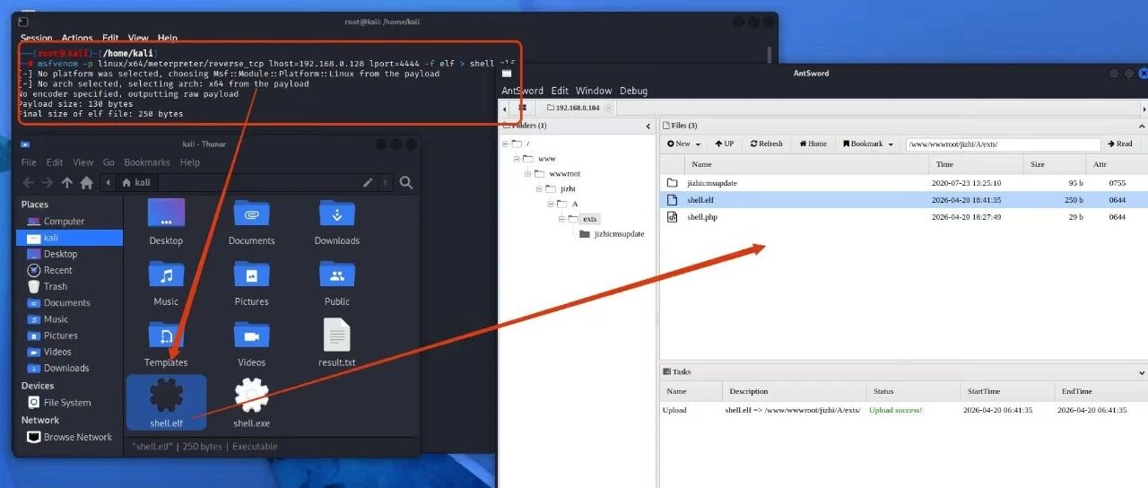Select the A folder tree node
1148x488 pixels.
pos(575,204)
